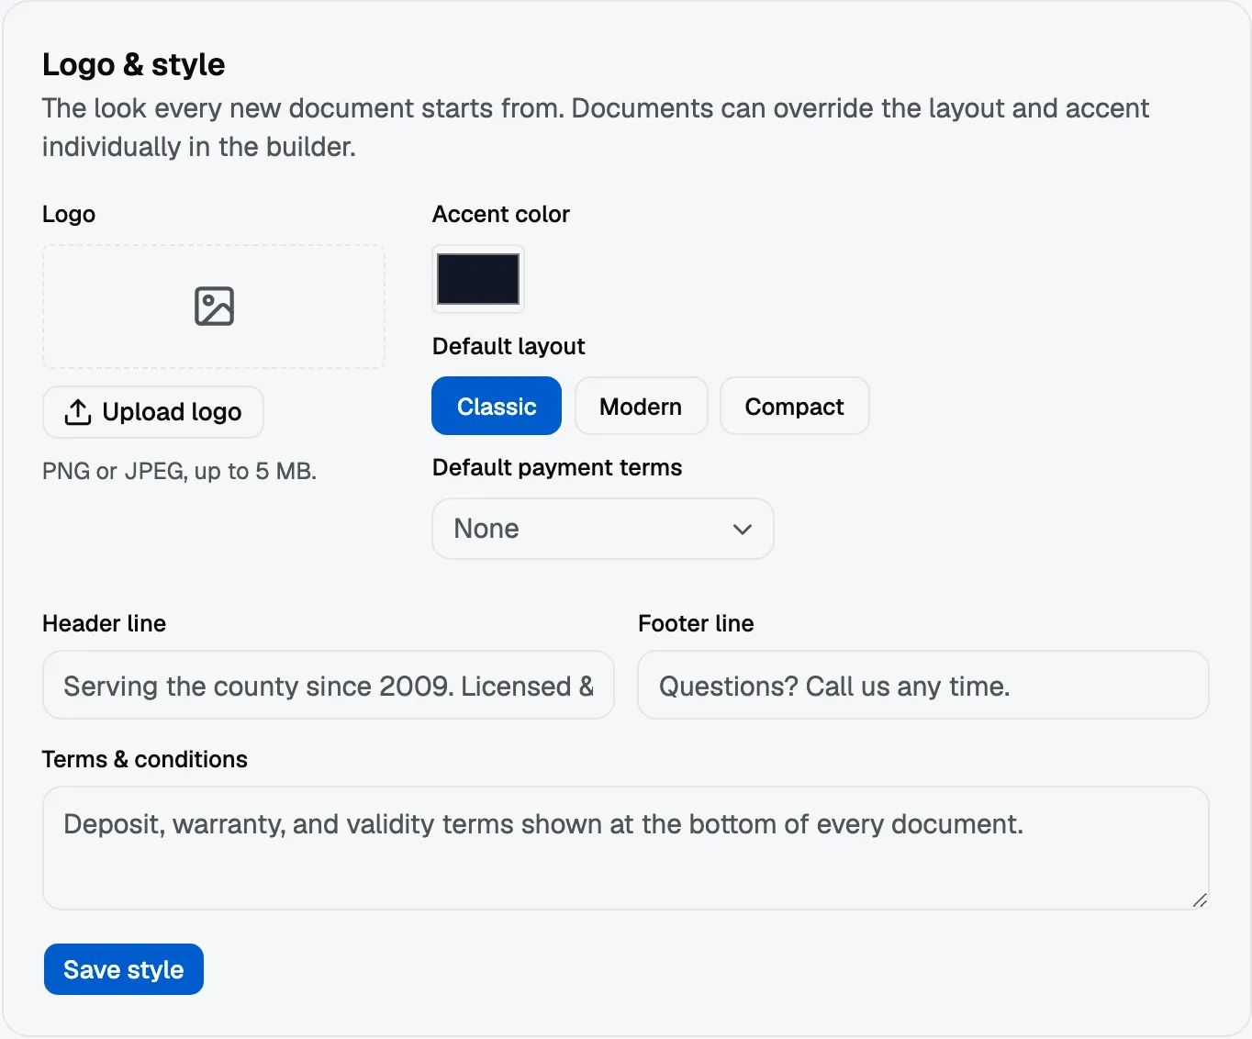Select the Classic layout option
Viewport: 1252px width, 1039px height.
(497, 406)
